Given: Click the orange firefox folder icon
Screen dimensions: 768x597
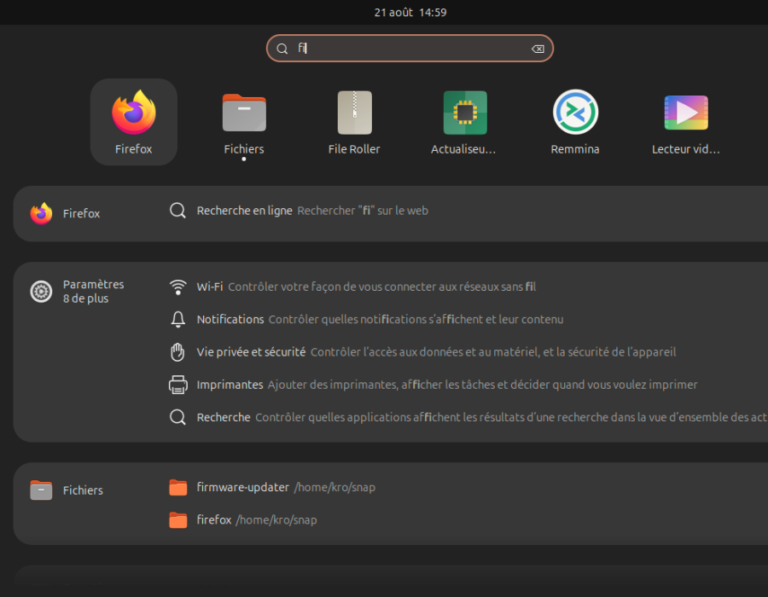Looking at the screenshot, I should pos(177,519).
